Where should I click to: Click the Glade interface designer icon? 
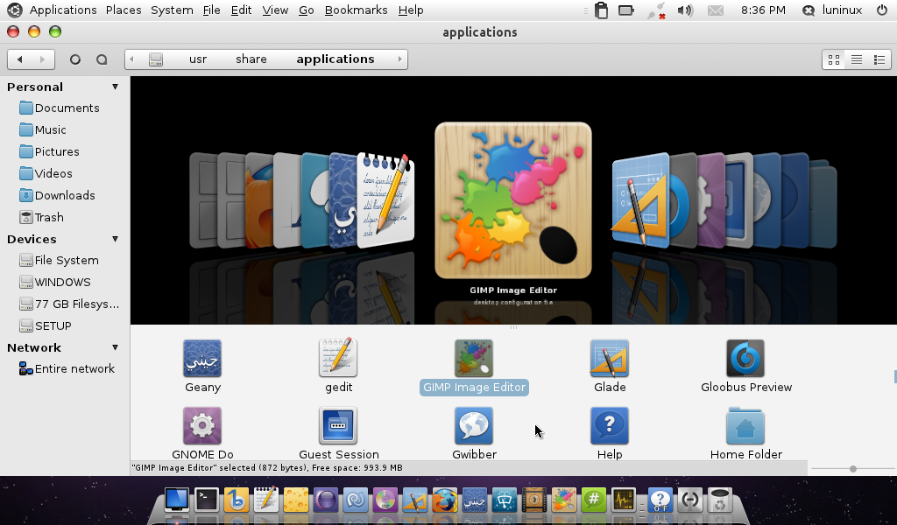(610, 359)
